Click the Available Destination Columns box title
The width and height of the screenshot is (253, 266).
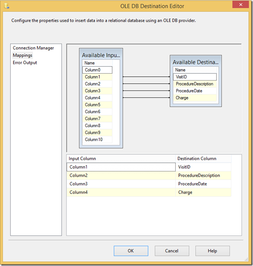tap(196, 62)
